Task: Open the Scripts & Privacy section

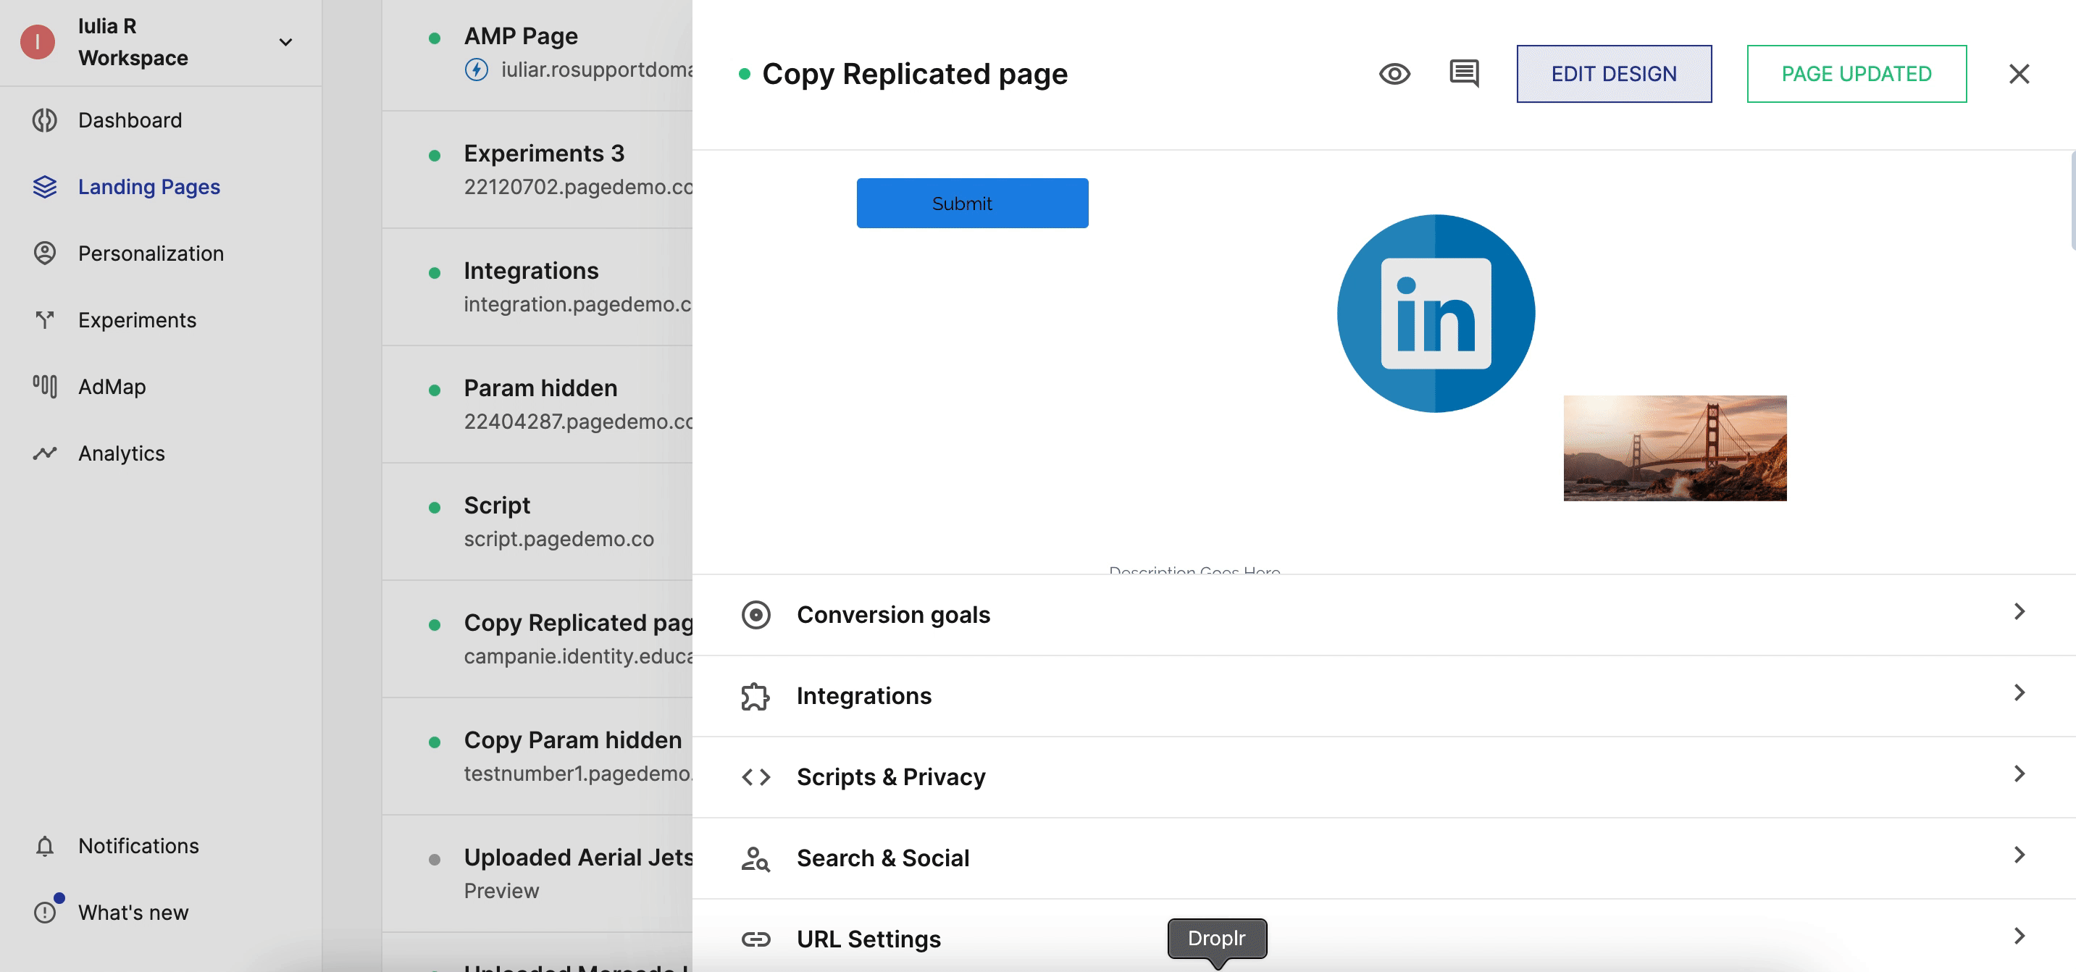Action: coord(1384,777)
